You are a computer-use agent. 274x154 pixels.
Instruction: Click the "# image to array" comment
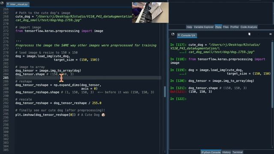coord(30,67)
